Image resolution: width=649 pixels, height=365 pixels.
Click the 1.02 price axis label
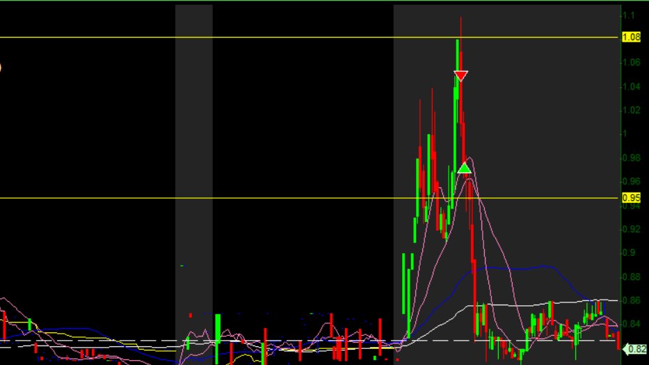[632, 110]
